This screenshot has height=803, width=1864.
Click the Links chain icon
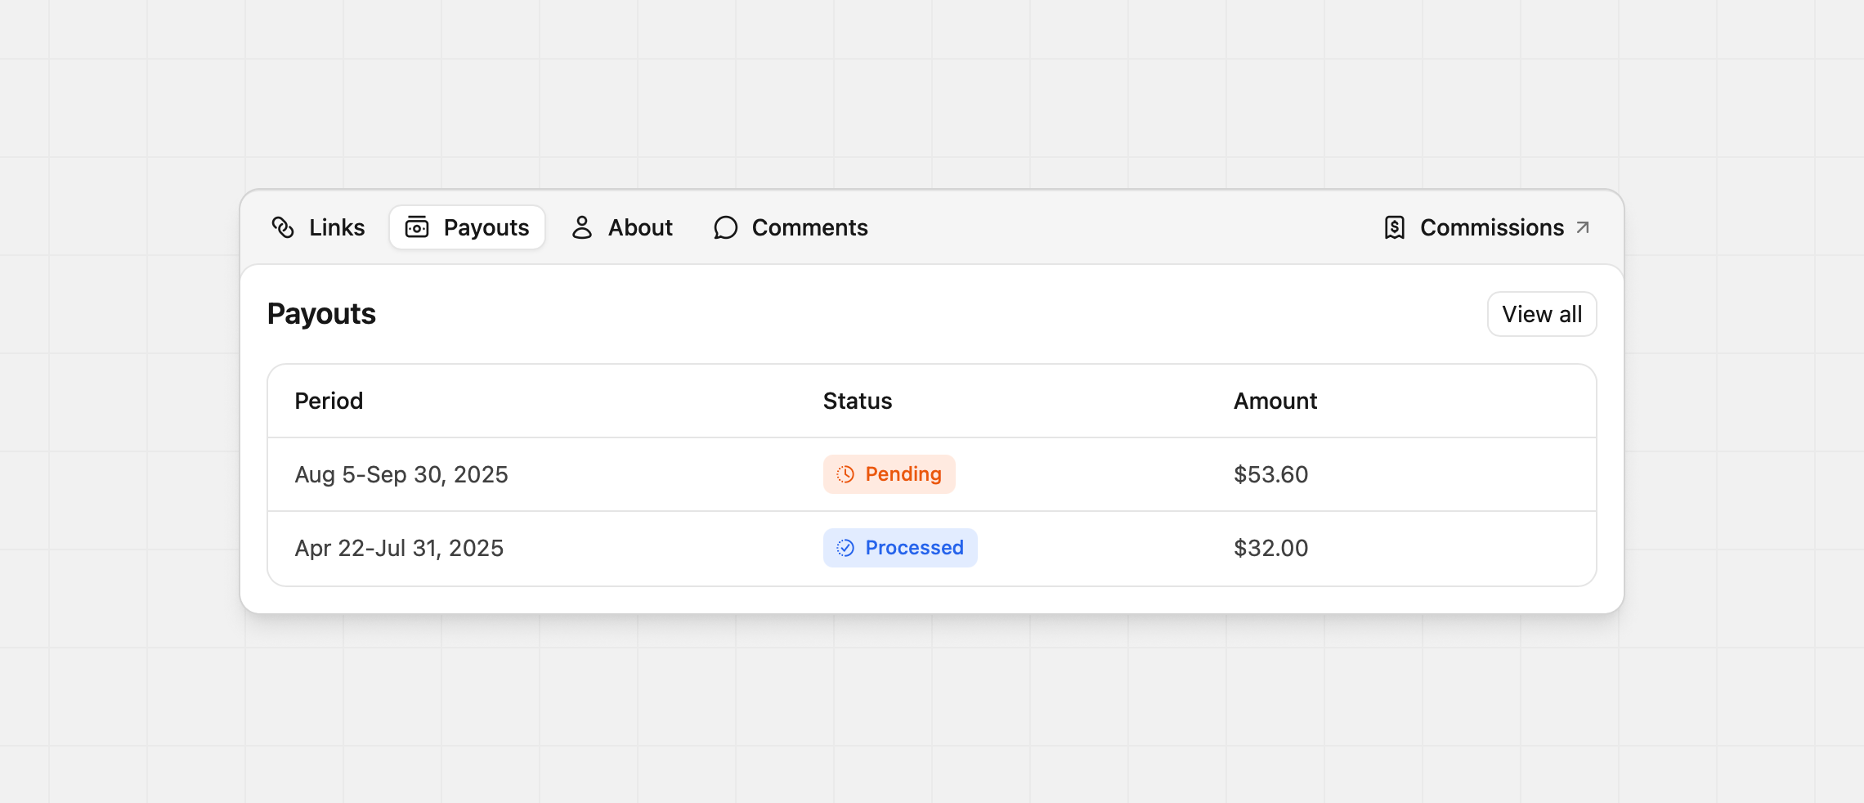[x=283, y=227]
